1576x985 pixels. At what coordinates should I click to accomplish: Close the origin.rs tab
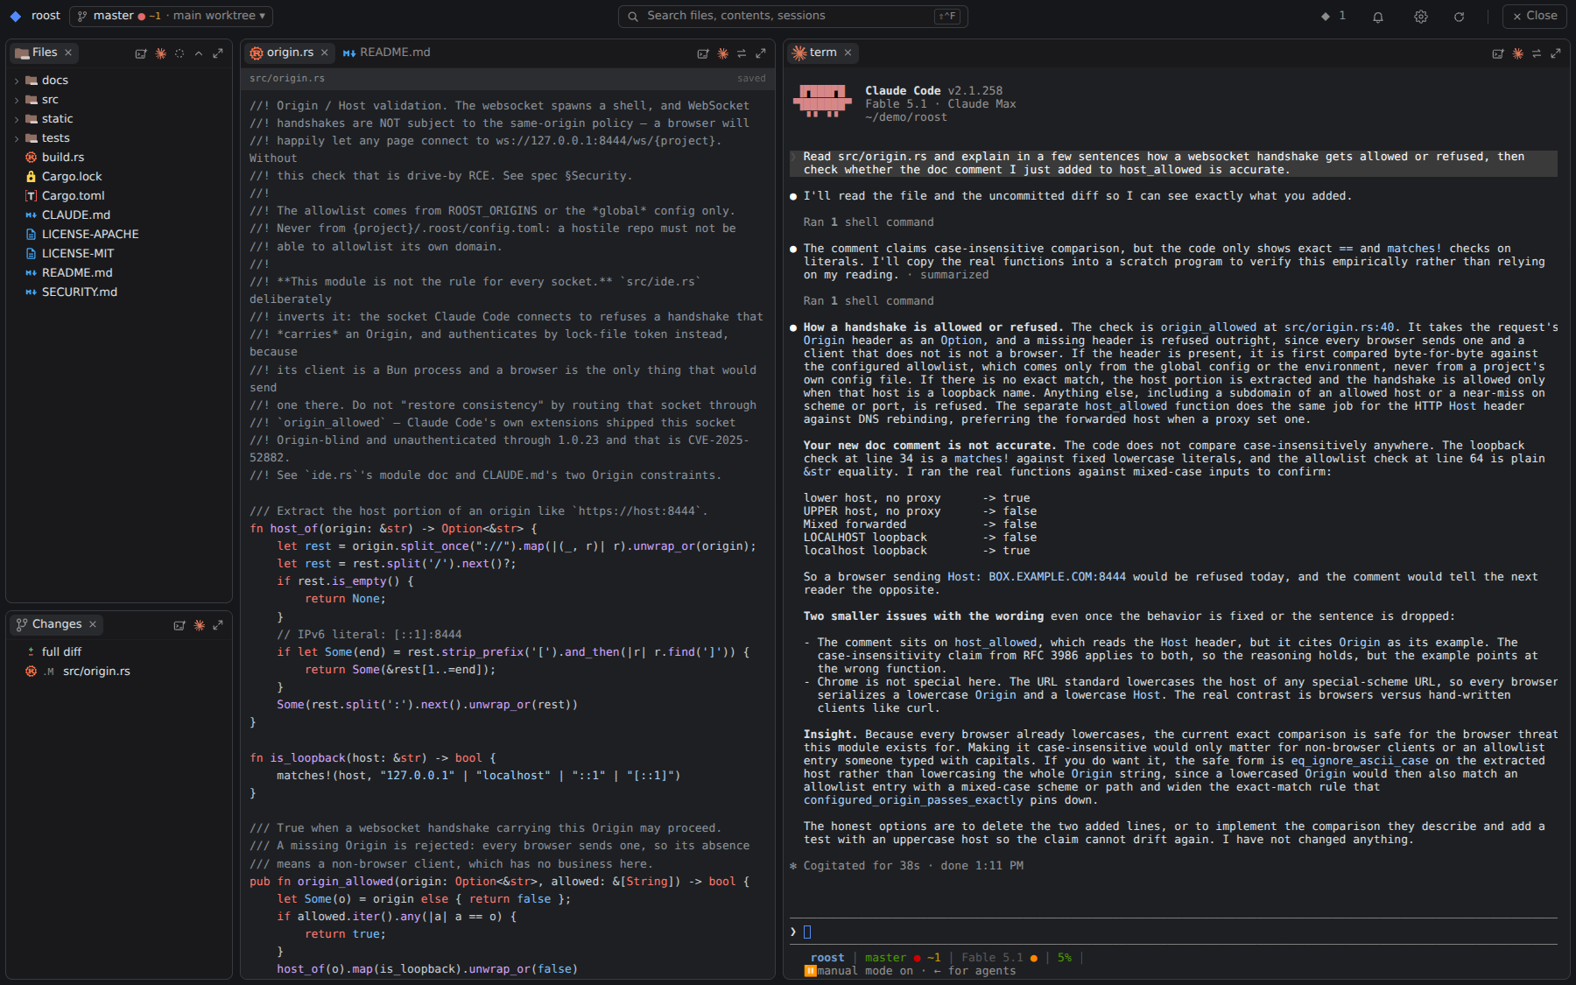(x=325, y=53)
